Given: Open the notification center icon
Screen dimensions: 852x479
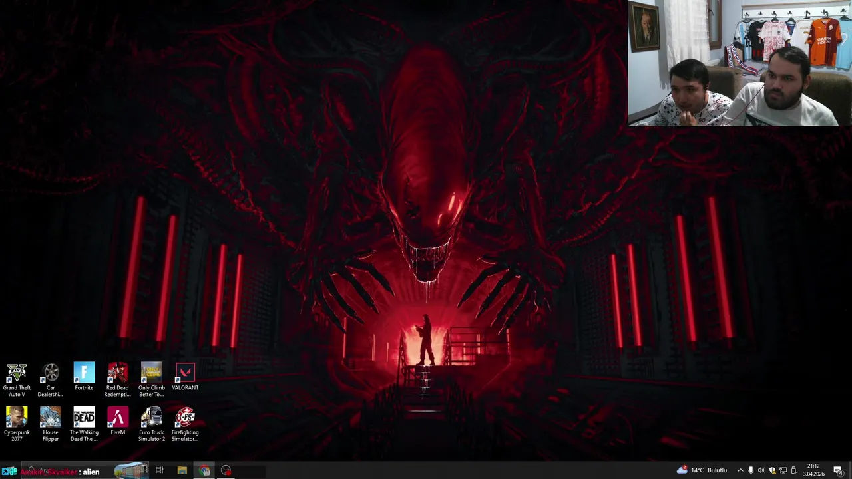Looking at the screenshot, I should point(838,470).
